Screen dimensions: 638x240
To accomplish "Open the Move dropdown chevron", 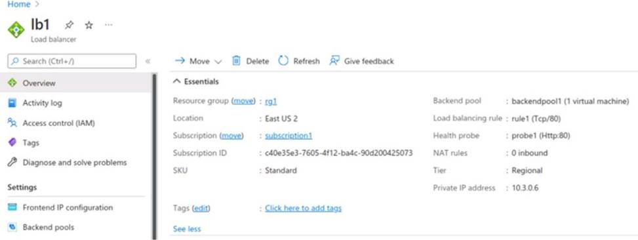I will [218, 62].
